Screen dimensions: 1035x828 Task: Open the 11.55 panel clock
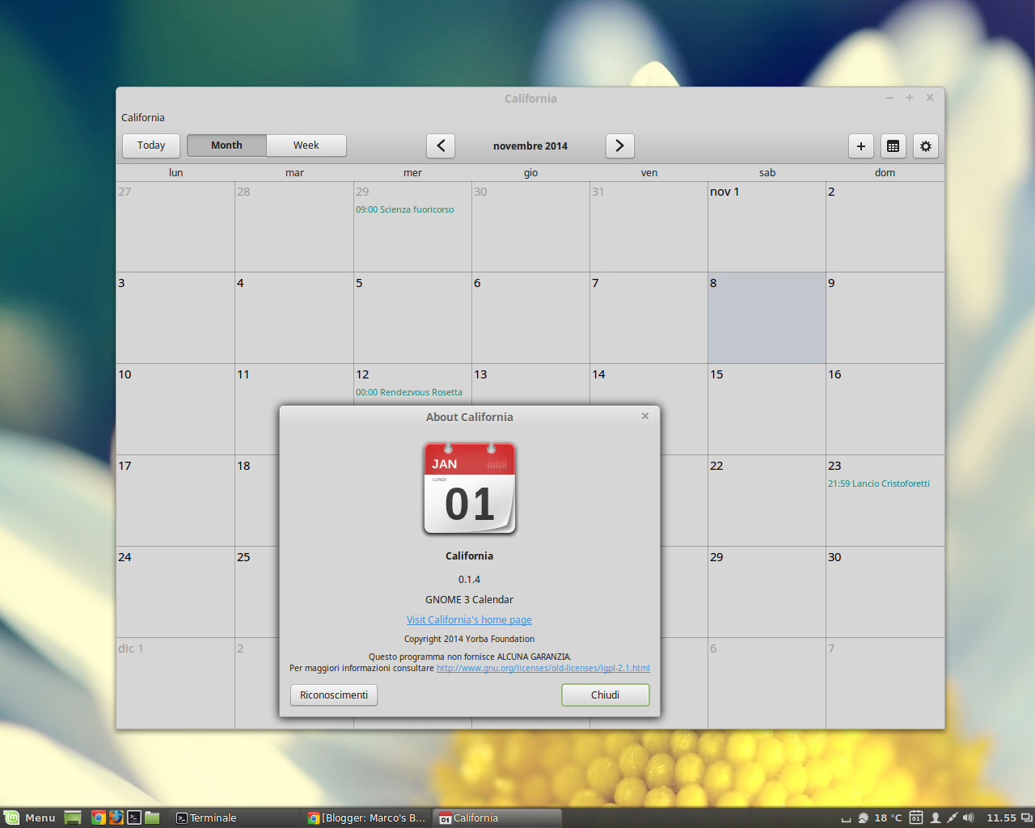pyautogui.click(x=1001, y=817)
